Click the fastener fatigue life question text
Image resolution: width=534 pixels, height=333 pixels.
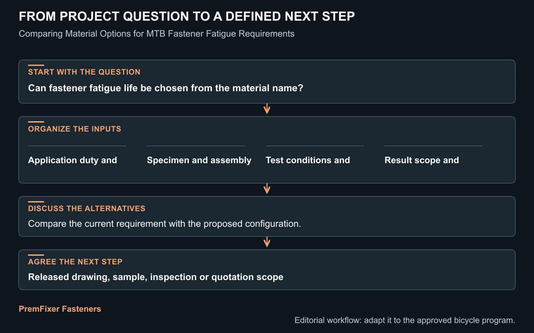(166, 88)
